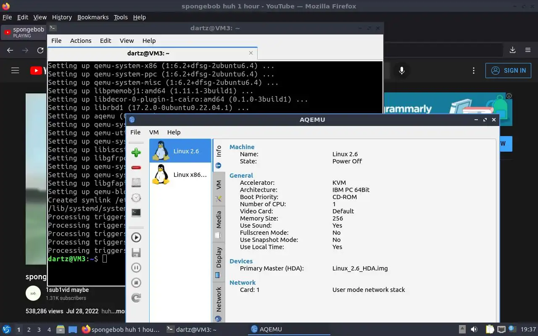Open Firefox Tools menu
This screenshot has width=538, height=336.
(x=121, y=17)
